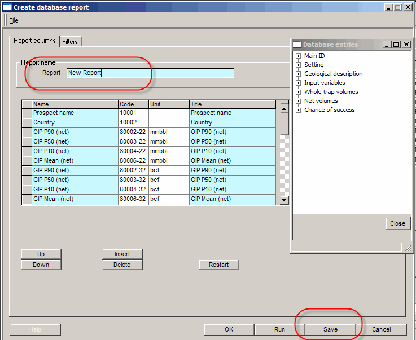The height and width of the screenshot is (340, 416).
Task: Expand the Chance of success node
Action: pos(297,110)
